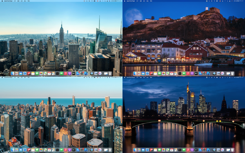Open QuickTime Player menu on Frankfurt bridge desktop
The height and width of the screenshot is (153, 245).
click(x=131, y=78)
